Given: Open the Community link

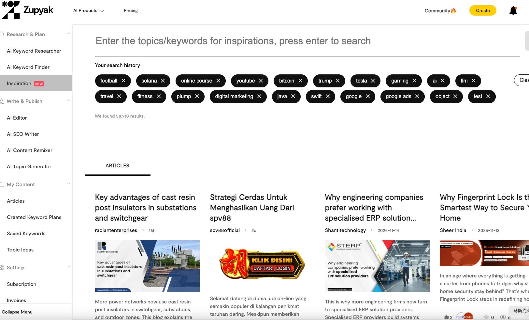Looking at the screenshot, I should (440, 11).
